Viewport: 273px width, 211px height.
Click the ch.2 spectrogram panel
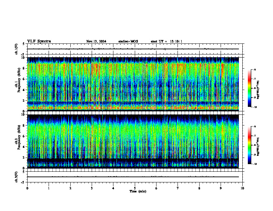133,141
